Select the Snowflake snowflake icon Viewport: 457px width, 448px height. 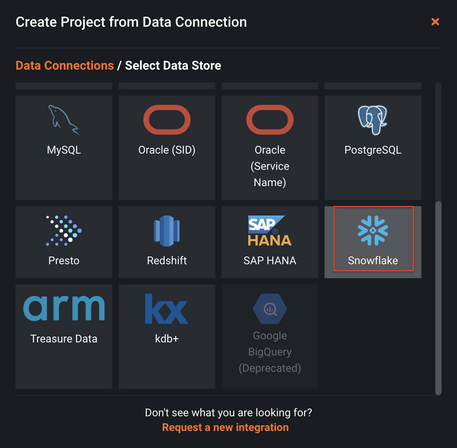(373, 231)
